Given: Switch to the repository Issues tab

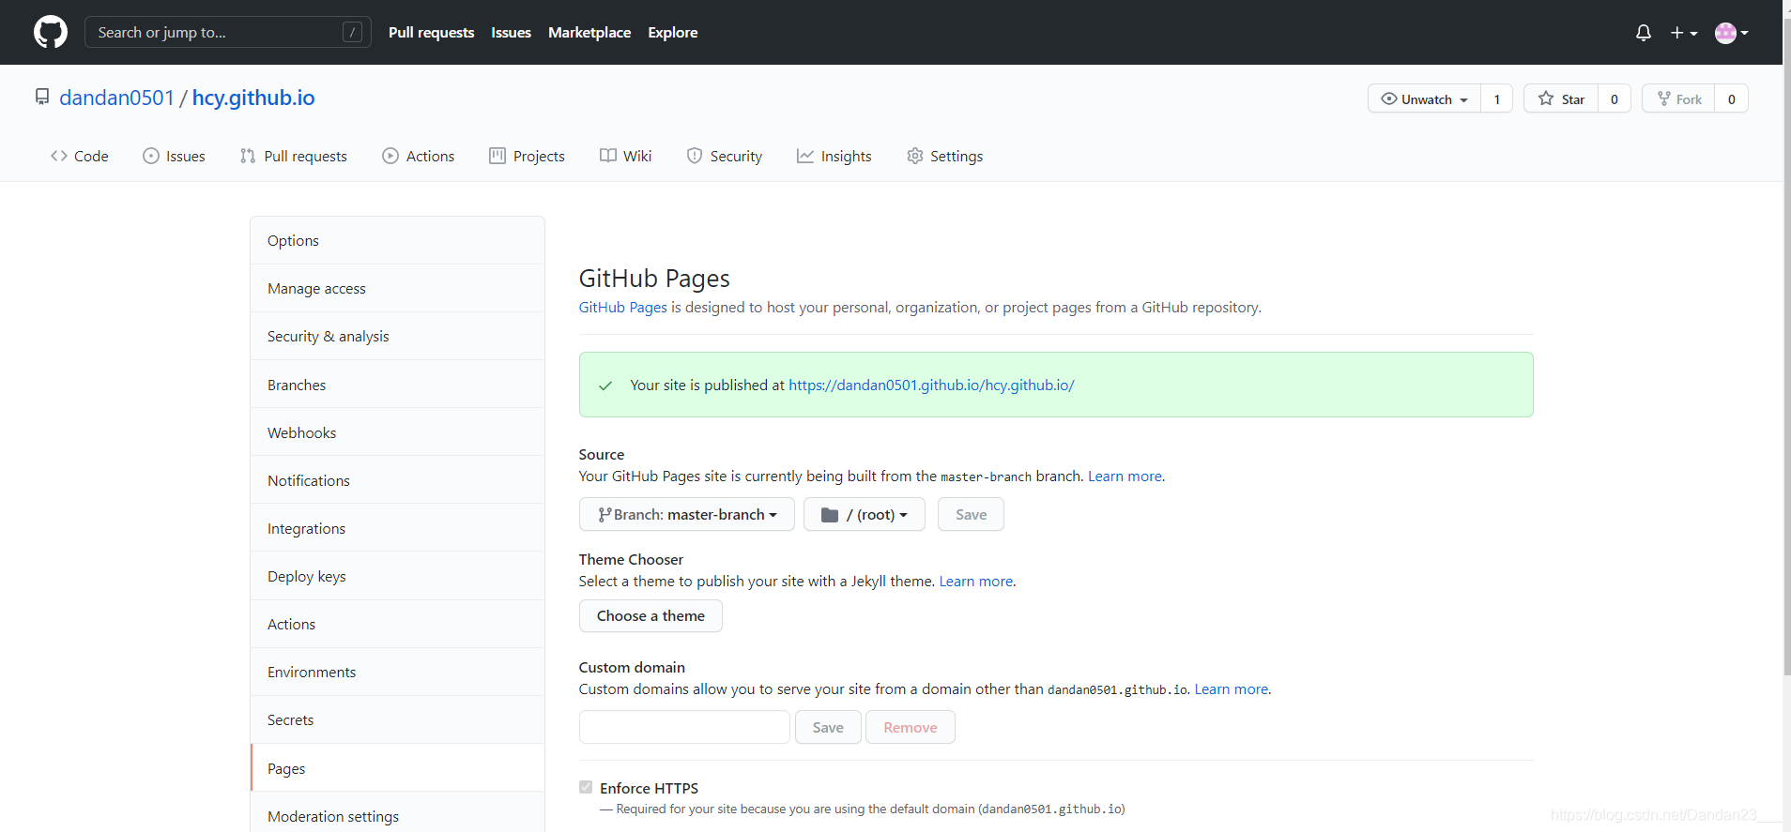Looking at the screenshot, I should point(174,156).
